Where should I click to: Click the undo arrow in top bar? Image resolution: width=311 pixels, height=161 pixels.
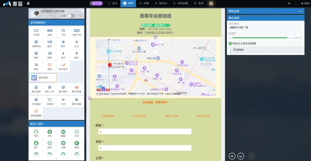pos(289,3)
